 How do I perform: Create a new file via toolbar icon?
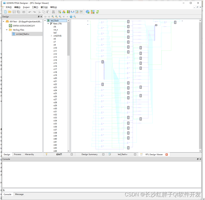(6, 12)
